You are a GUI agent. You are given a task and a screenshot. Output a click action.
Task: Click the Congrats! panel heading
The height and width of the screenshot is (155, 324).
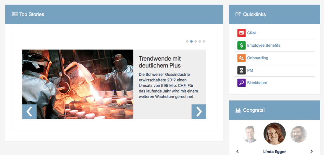254,110
